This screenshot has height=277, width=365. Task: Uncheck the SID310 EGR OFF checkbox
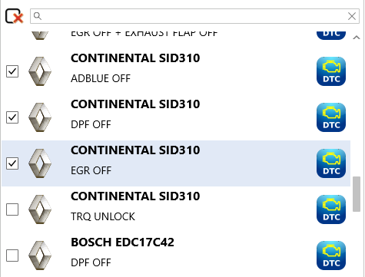point(12,163)
